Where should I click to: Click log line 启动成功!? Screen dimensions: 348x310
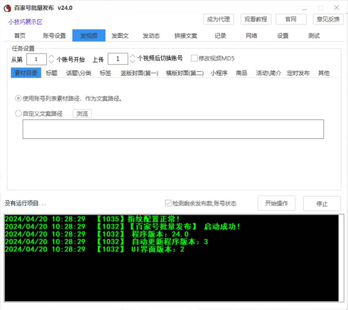(122, 227)
